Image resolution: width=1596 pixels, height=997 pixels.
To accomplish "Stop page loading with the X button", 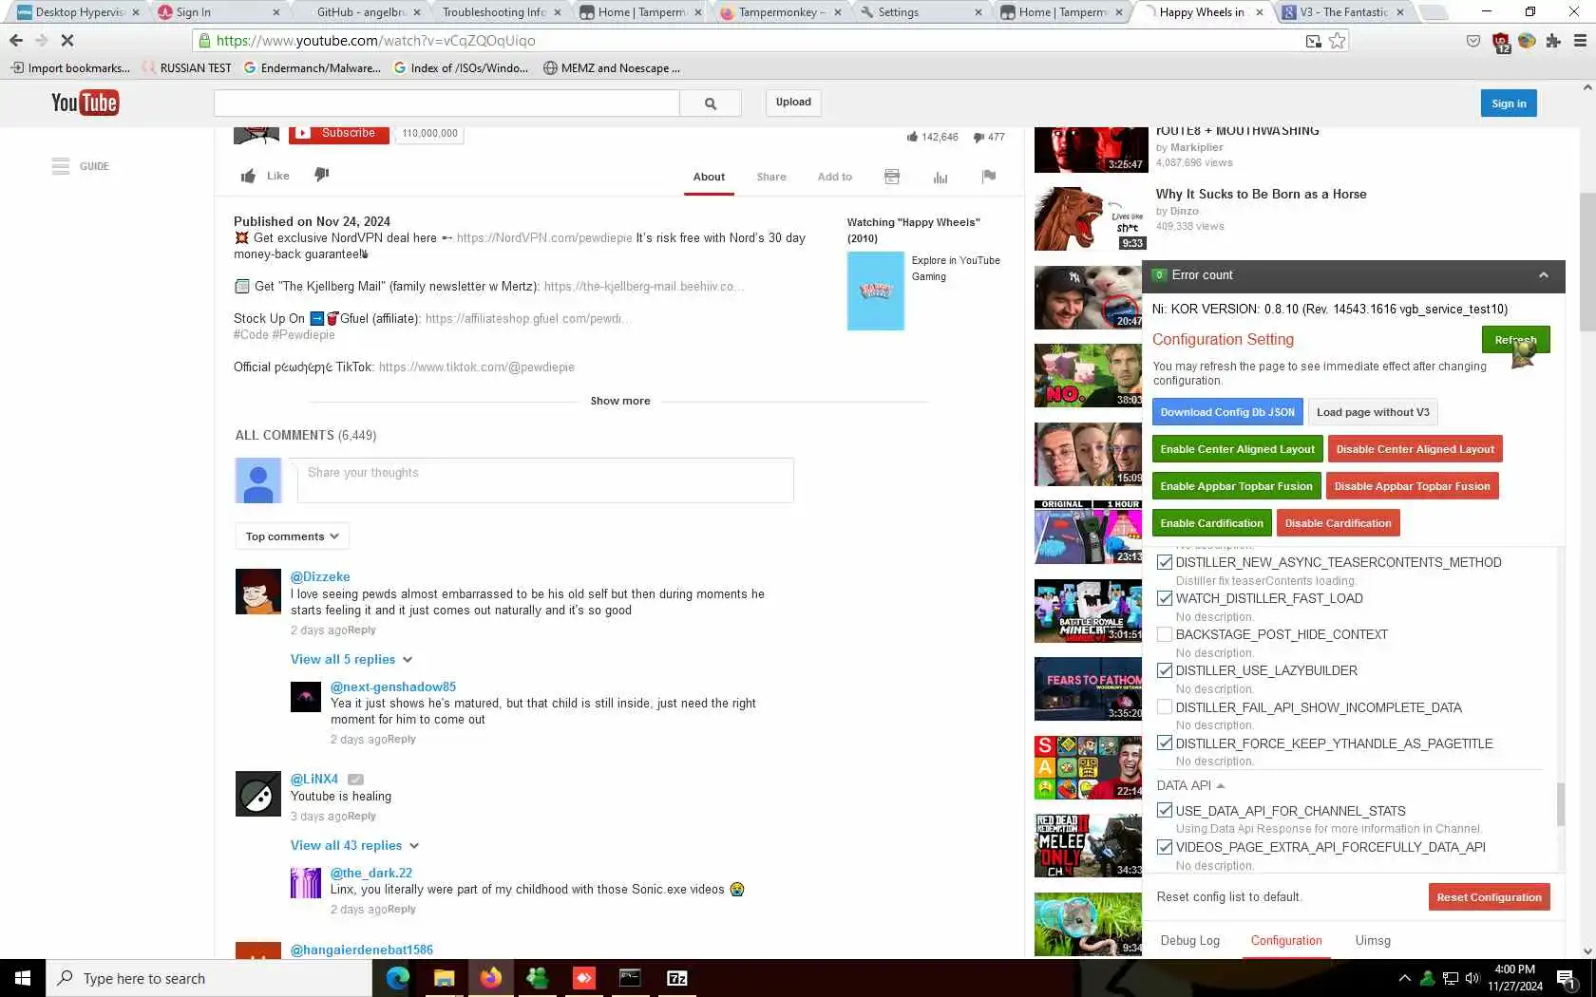I will (67, 41).
